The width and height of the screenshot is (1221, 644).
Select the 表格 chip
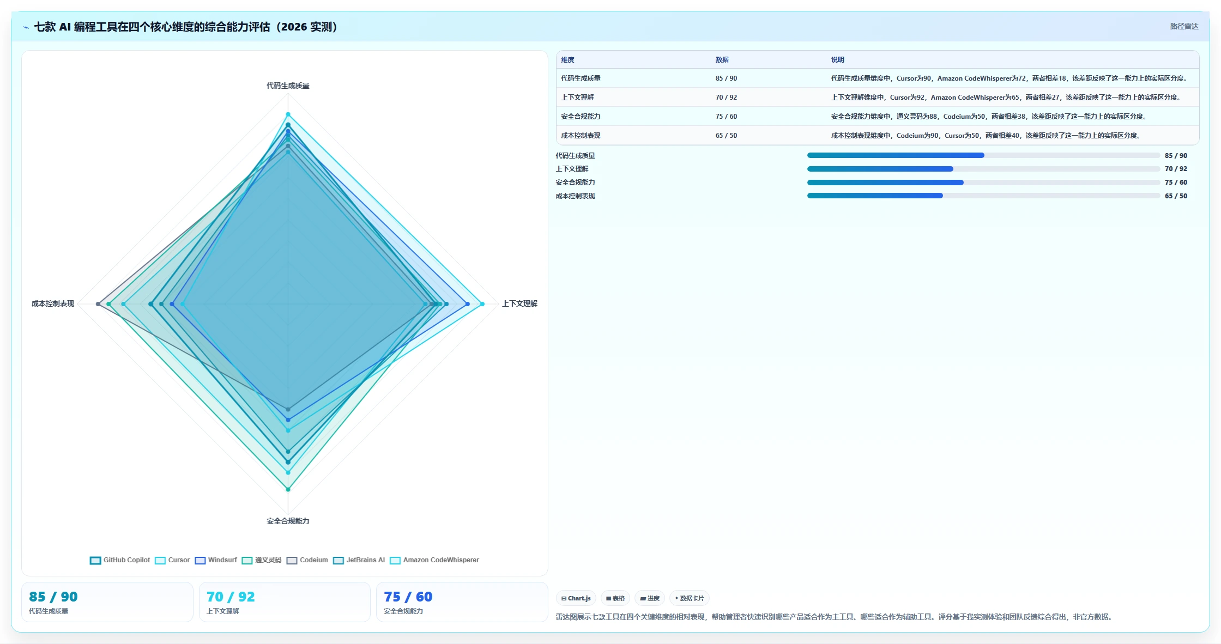(615, 598)
